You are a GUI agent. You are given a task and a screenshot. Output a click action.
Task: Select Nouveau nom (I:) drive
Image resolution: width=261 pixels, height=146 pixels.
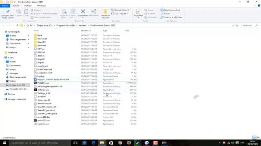[x=18, y=89]
